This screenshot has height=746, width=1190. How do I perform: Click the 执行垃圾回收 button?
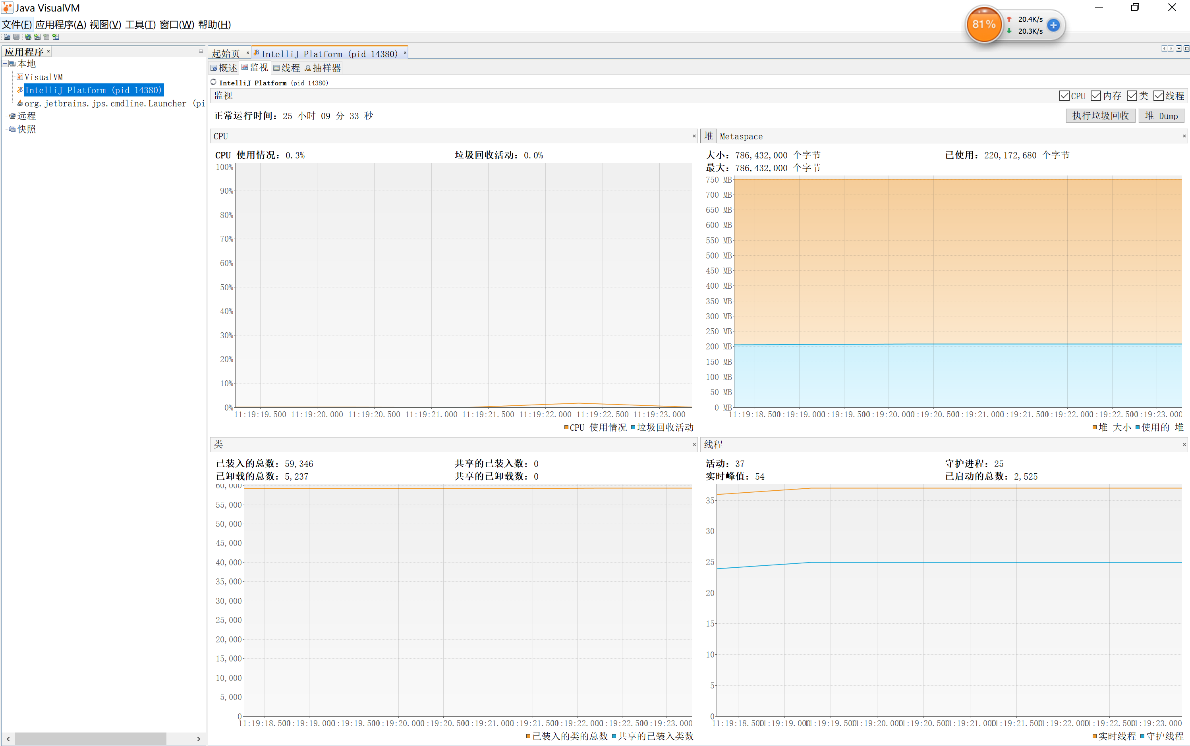pyautogui.click(x=1100, y=116)
